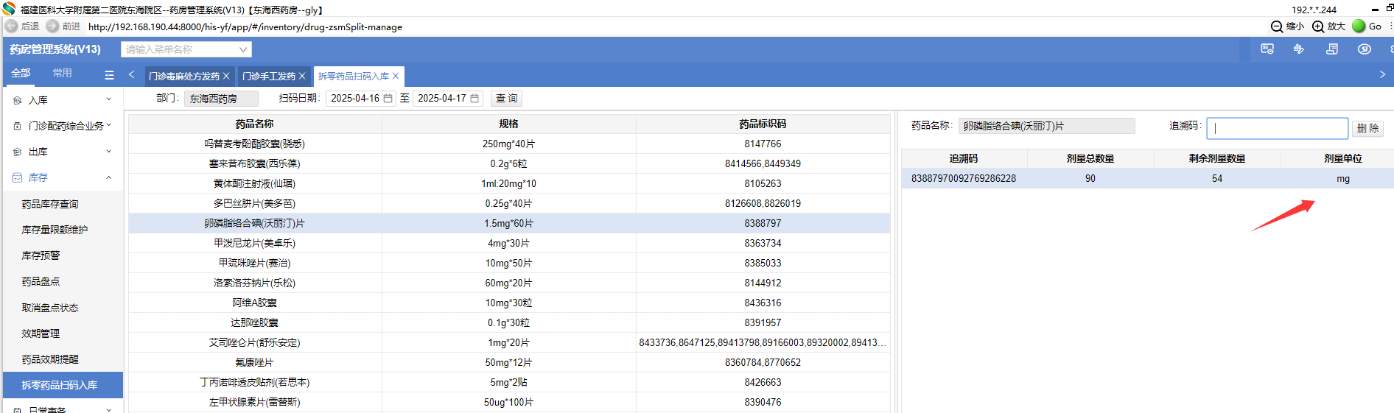The height and width of the screenshot is (413, 1394).
Task: Click the green Go button icon
Action: [x=1359, y=27]
